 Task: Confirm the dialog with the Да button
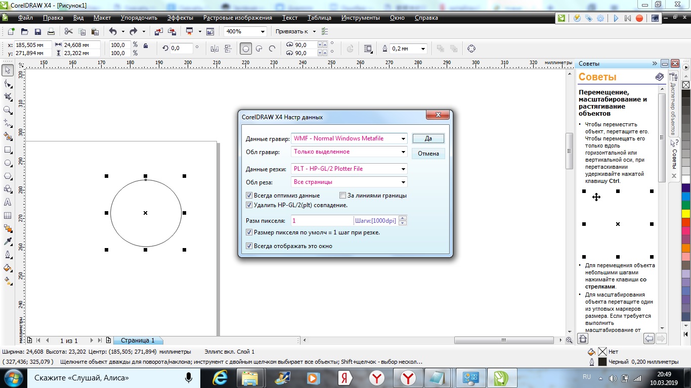[x=428, y=138]
